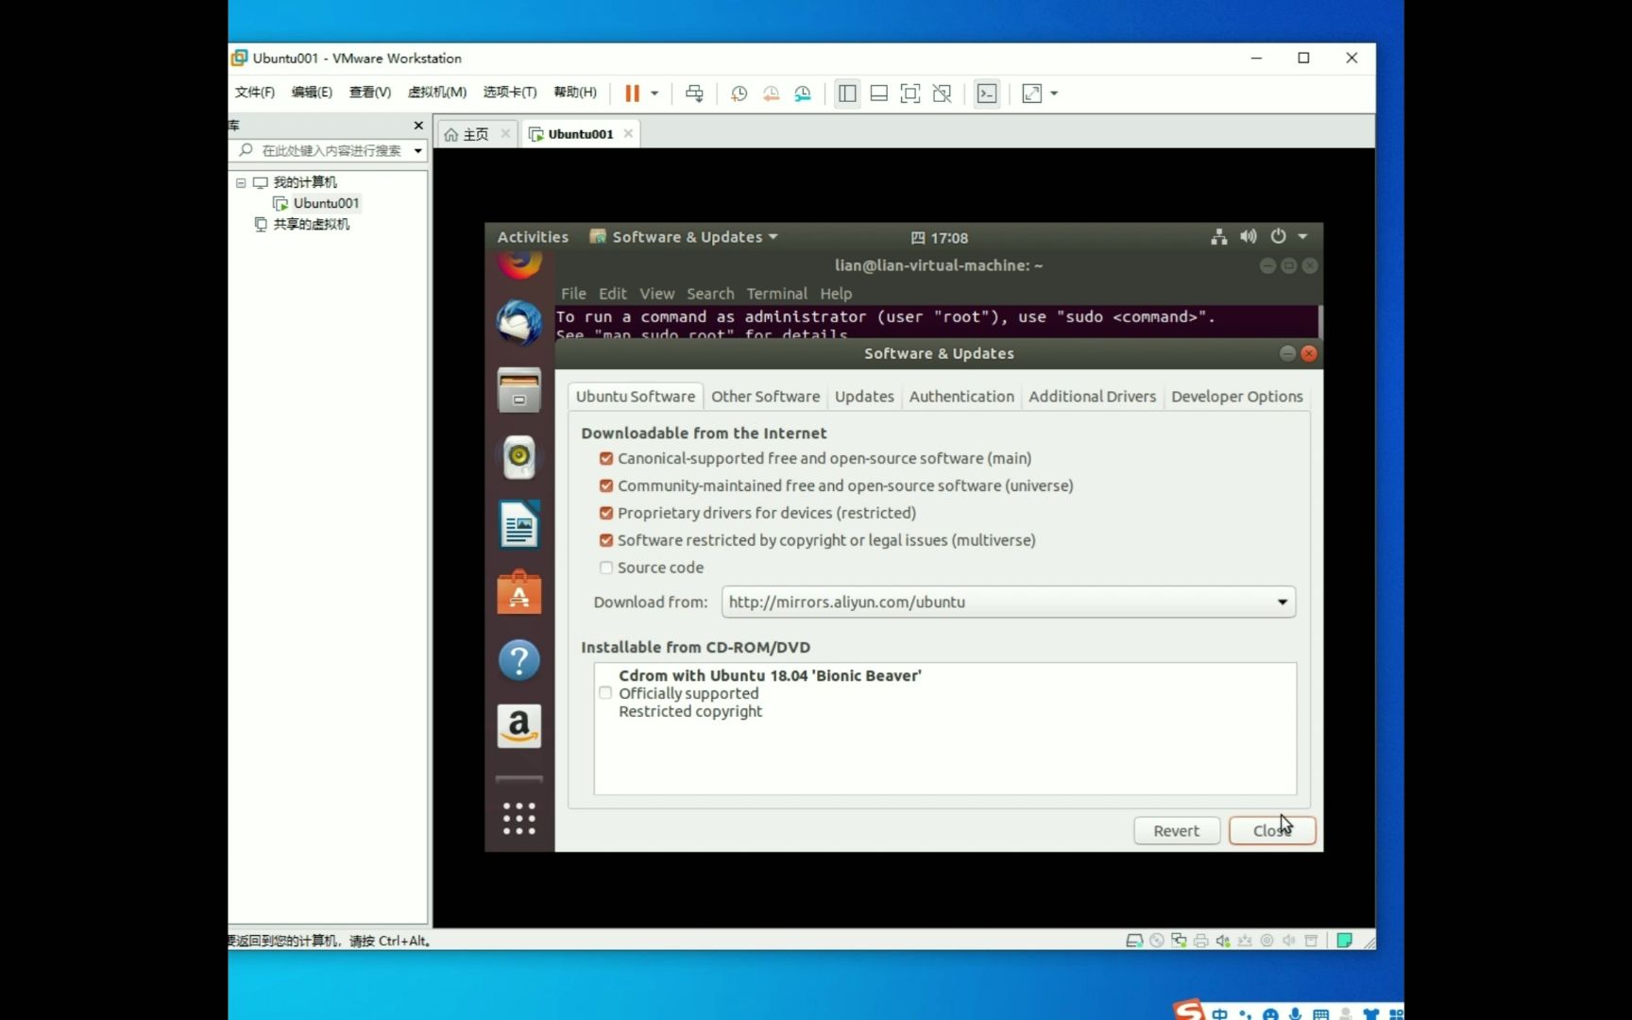
Task: Open the Download from server dropdown
Action: (1009, 603)
